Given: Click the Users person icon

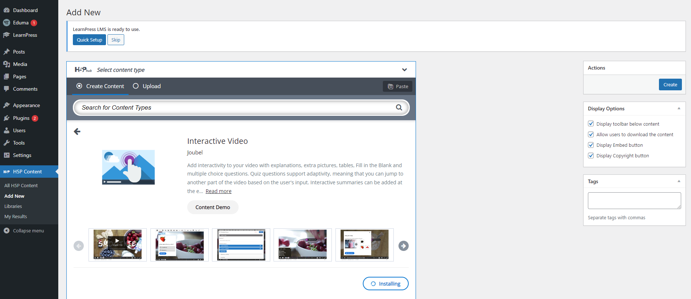Looking at the screenshot, I should point(7,130).
